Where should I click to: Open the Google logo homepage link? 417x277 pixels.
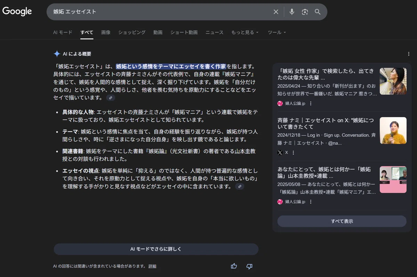pos(17,11)
